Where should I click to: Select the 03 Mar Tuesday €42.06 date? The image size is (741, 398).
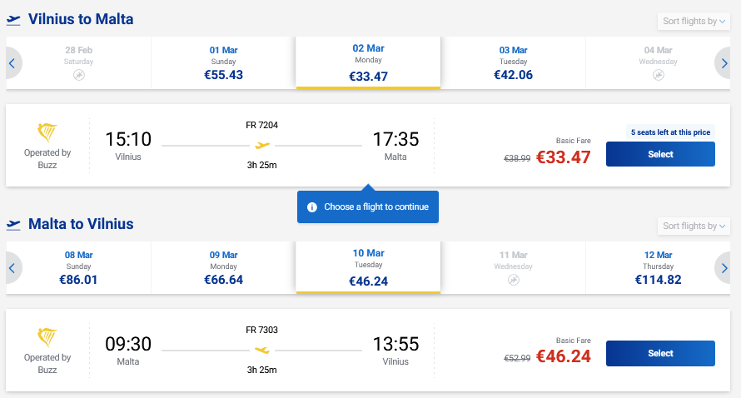(514, 62)
